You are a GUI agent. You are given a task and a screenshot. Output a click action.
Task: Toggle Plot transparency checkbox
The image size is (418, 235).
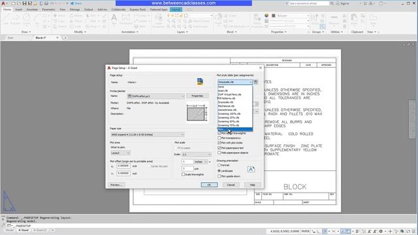point(219,138)
